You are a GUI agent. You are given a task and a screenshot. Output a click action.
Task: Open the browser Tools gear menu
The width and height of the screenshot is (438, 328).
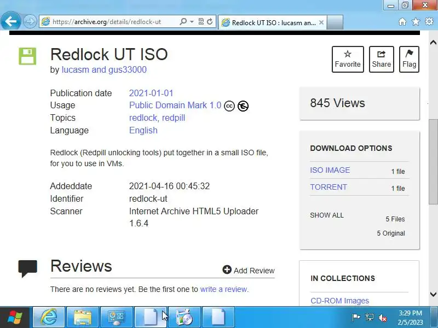click(429, 21)
